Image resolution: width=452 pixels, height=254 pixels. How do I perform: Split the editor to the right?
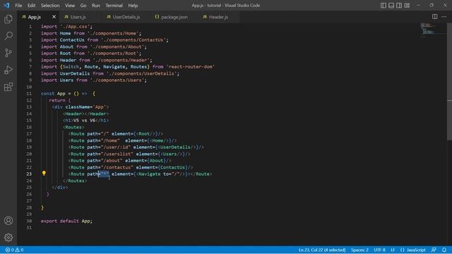435,17
